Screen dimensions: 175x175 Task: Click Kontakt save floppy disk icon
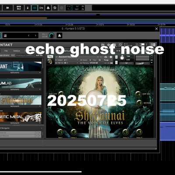(103, 45)
